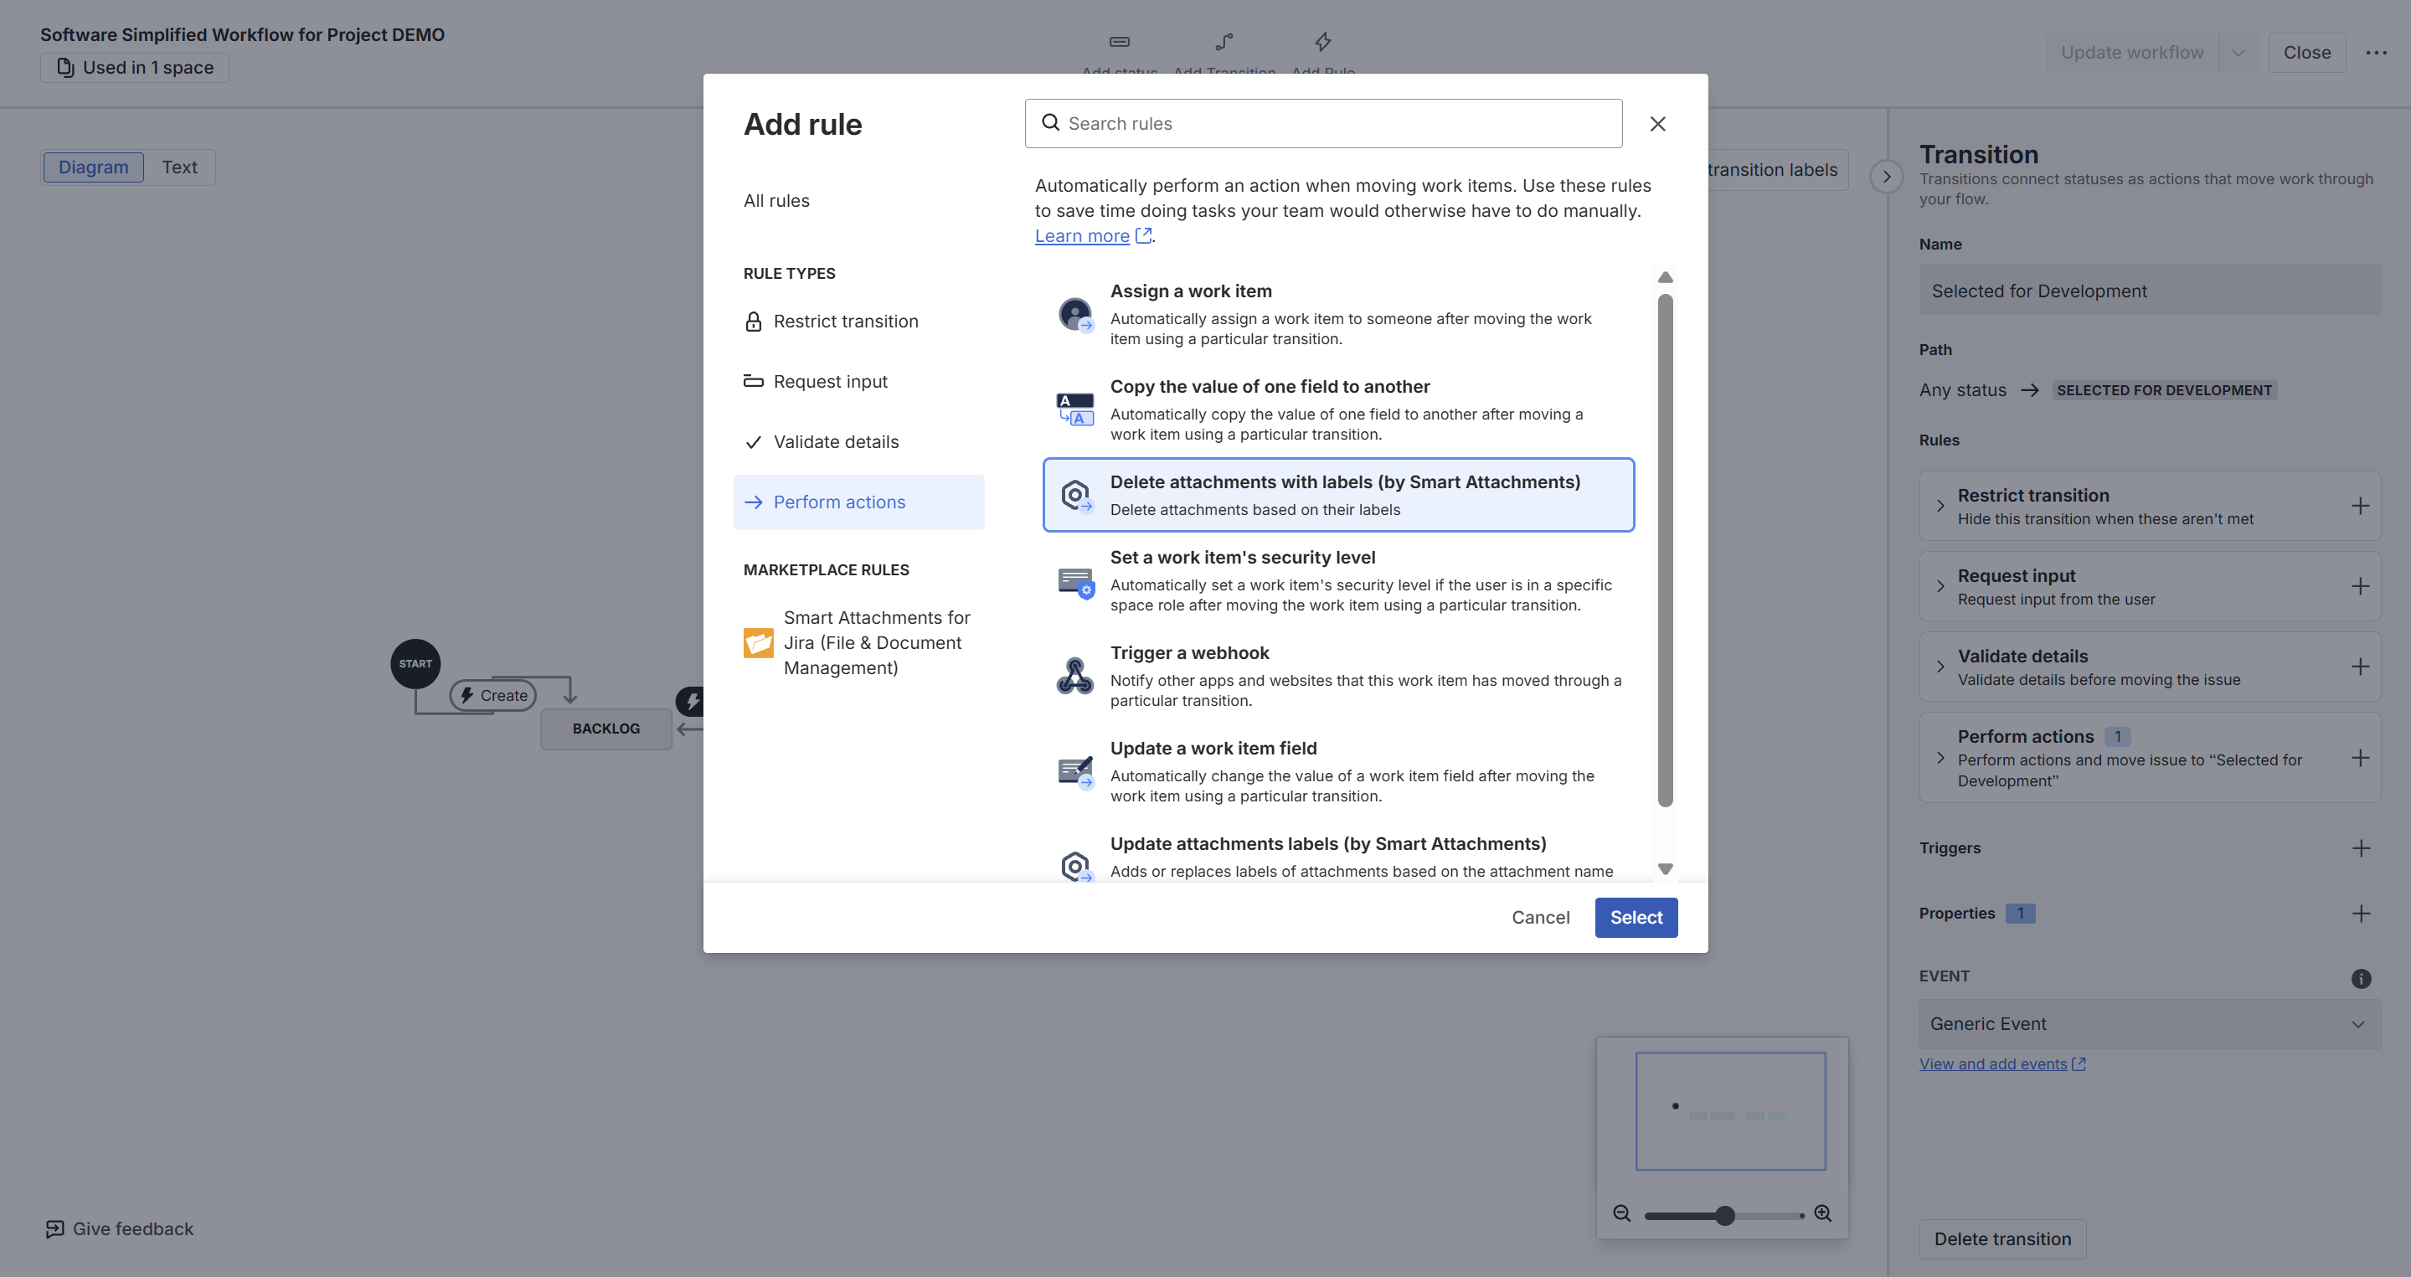
Task: Click the diagram zoom slider handle
Action: click(1725, 1215)
